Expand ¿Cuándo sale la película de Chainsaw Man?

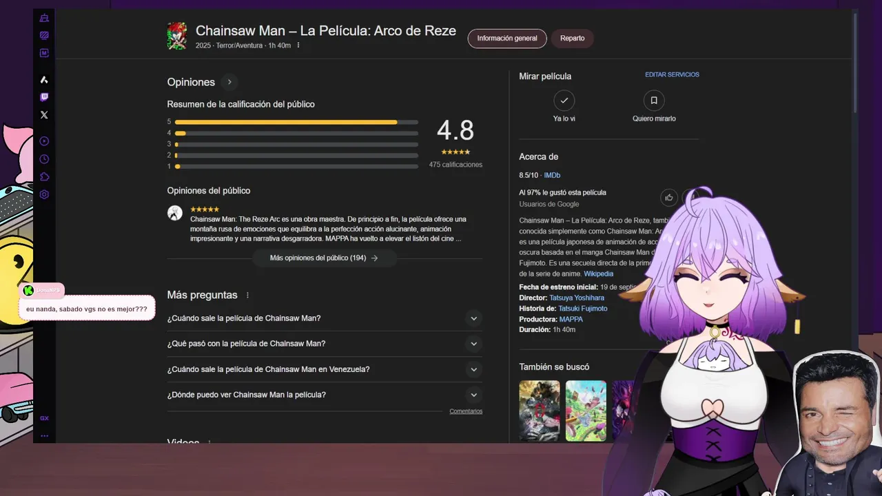pyautogui.click(x=325, y=318)
